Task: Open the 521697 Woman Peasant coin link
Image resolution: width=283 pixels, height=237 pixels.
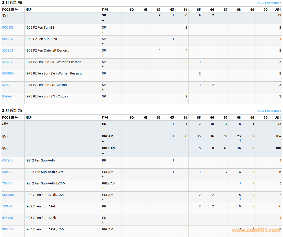Action: 7,62
